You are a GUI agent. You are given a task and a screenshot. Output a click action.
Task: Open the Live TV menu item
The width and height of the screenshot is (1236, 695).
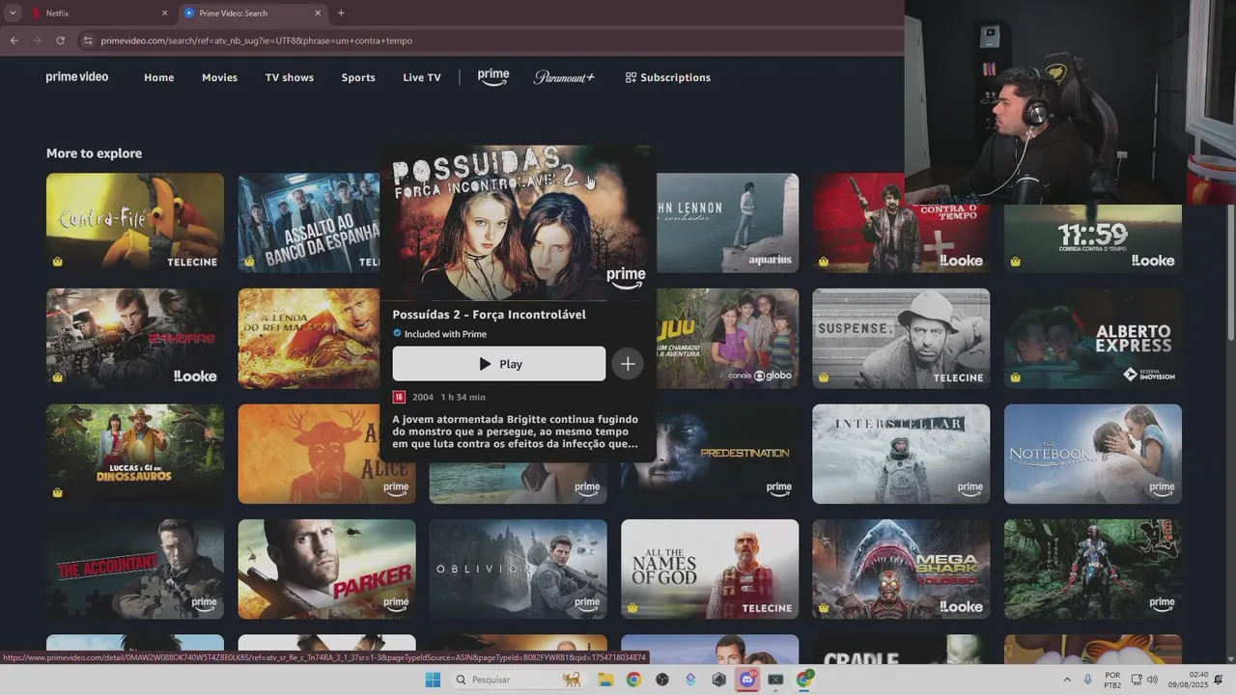pyautogui.click(x=422, y=77)
